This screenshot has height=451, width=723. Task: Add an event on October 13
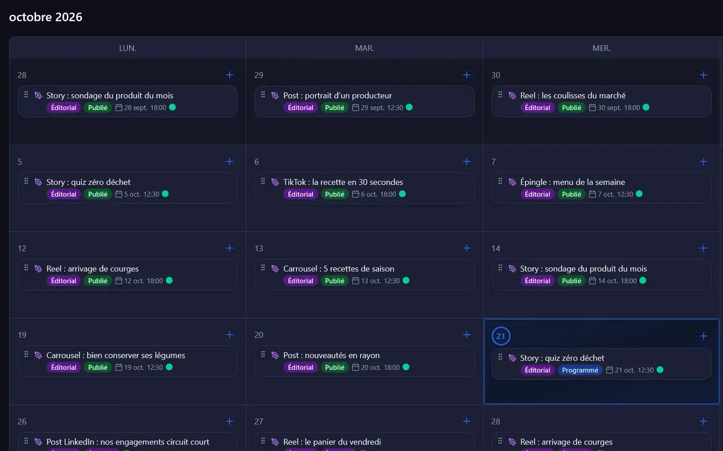pos(467,248)
